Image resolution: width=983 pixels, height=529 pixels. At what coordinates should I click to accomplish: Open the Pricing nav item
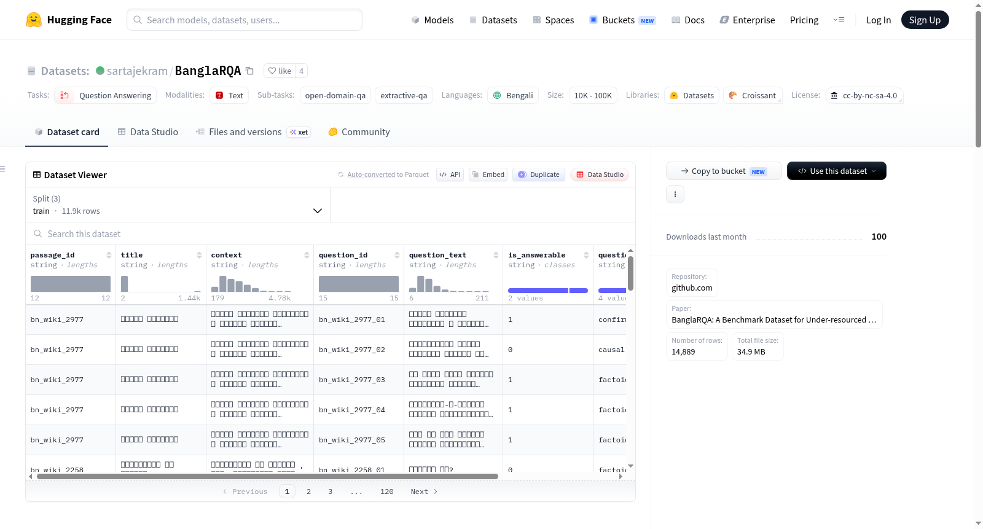click(804, 20)
